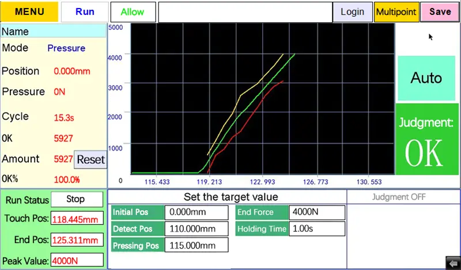This screenshot has height=270, width=461.
Task: Click the Mode label
Action: pyautogui.click(x=15, y=48)
